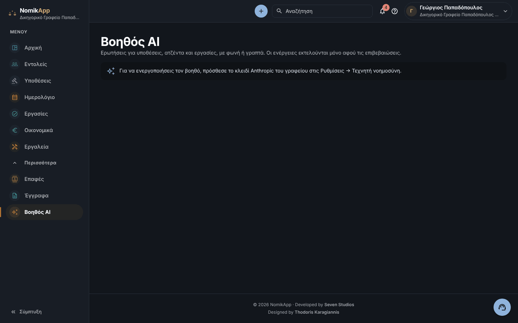Viewport: 518px width, 323px height.
Task: Expand the Γεώργιος Παπαδόπουλος account dropdown
Action: coord(458,11)
